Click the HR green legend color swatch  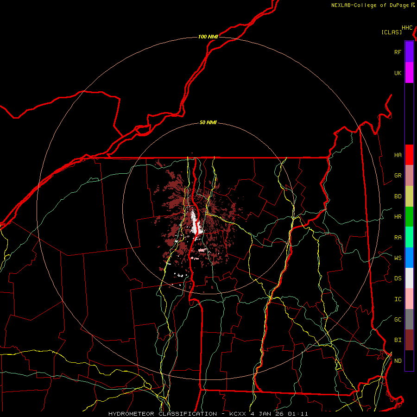pyautogui.click(x=409, y=217)
